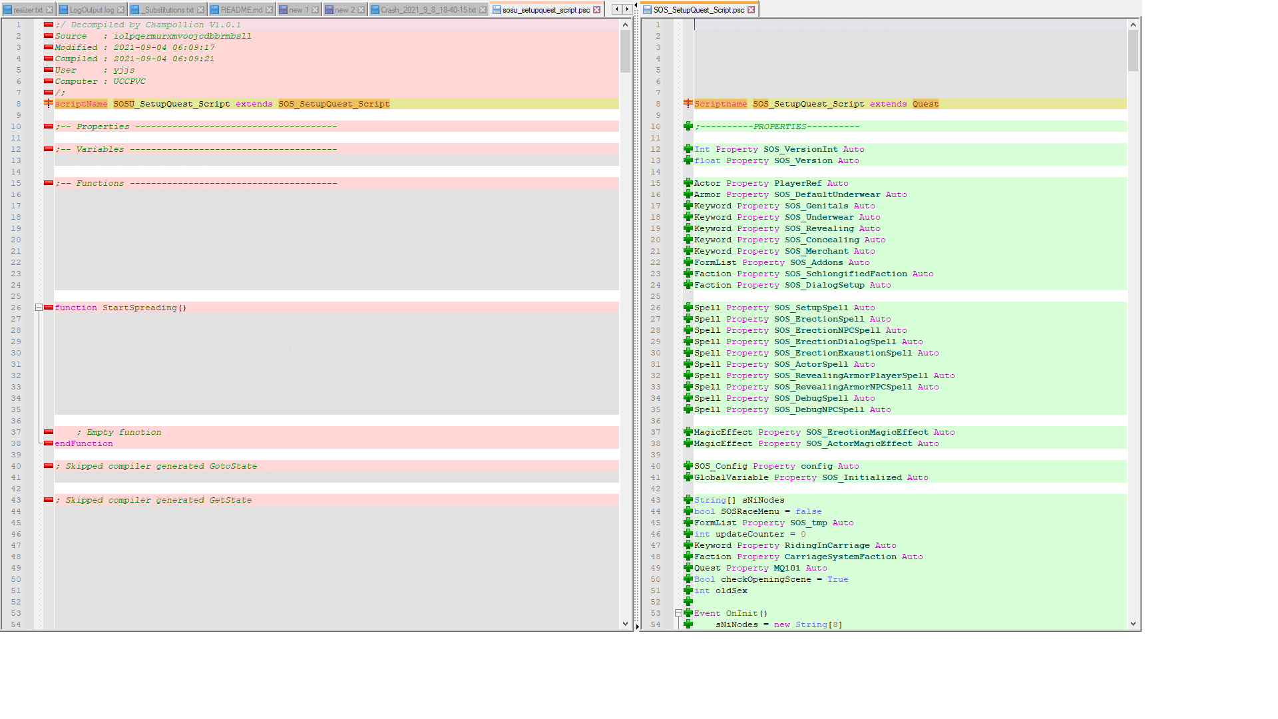Close the _Substitutions.txt tab
This screenshot has height=719, width=1278.
point(201,10)
